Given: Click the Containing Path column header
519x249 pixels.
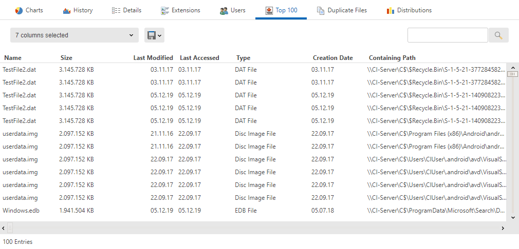Looking at the screenshot, I should click(392, 58).
